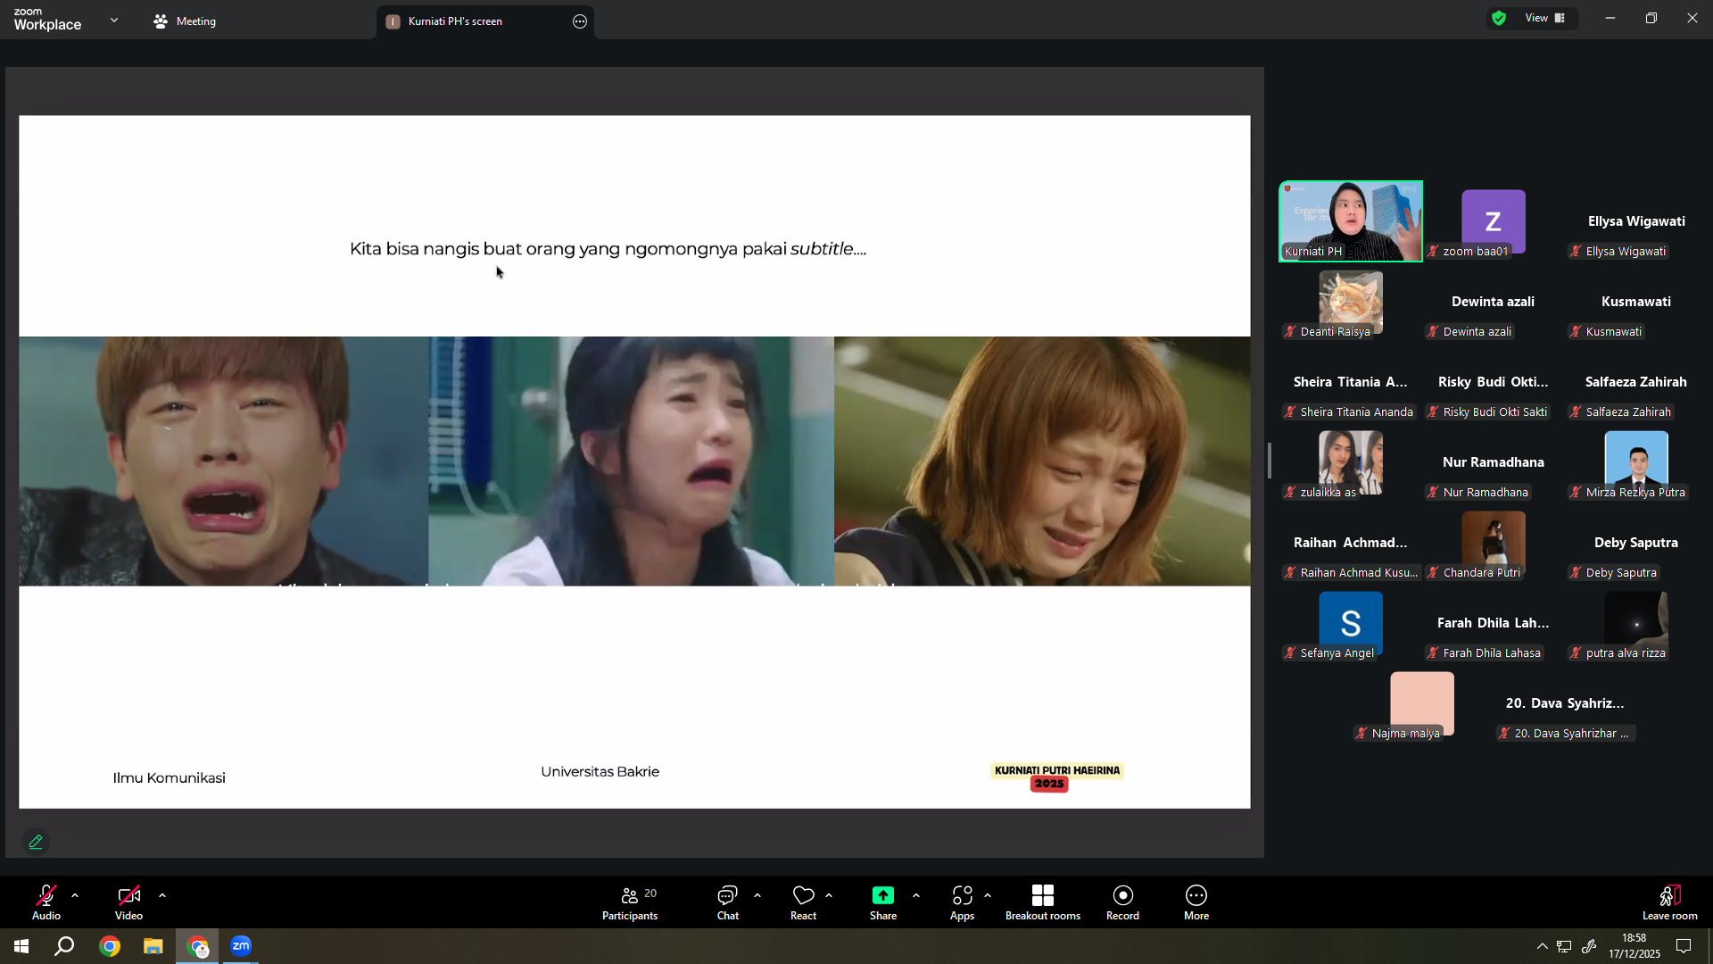Click Dewinta azali participant name

tap(1494, 302)
